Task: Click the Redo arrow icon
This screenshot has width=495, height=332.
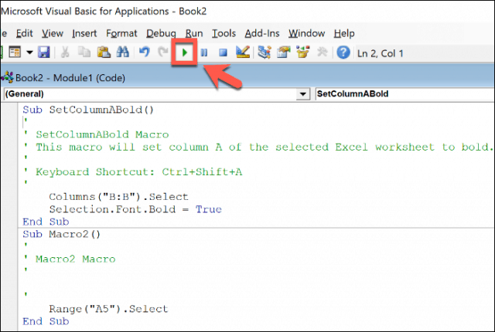Action: click(x=163, y=53)
